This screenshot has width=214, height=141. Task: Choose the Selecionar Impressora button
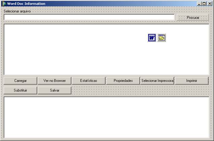[x=157, y=81]
